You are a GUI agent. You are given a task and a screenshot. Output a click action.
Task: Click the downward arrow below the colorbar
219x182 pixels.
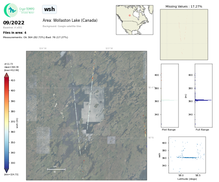[6, 170]
